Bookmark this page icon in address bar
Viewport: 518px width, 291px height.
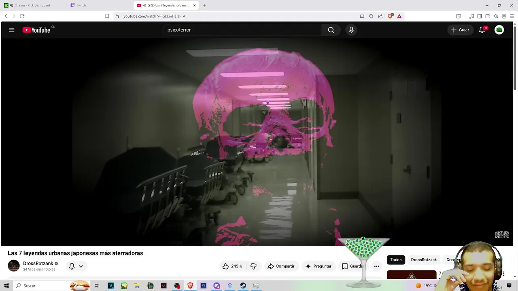click(107, 16)
